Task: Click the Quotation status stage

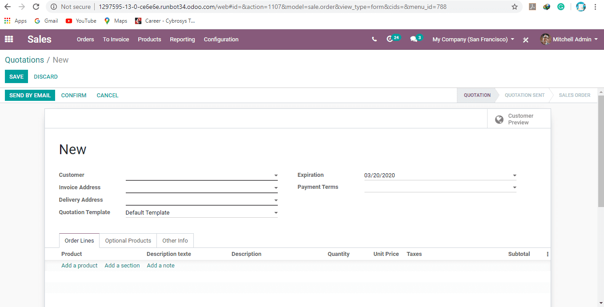Action: (477, 95)
